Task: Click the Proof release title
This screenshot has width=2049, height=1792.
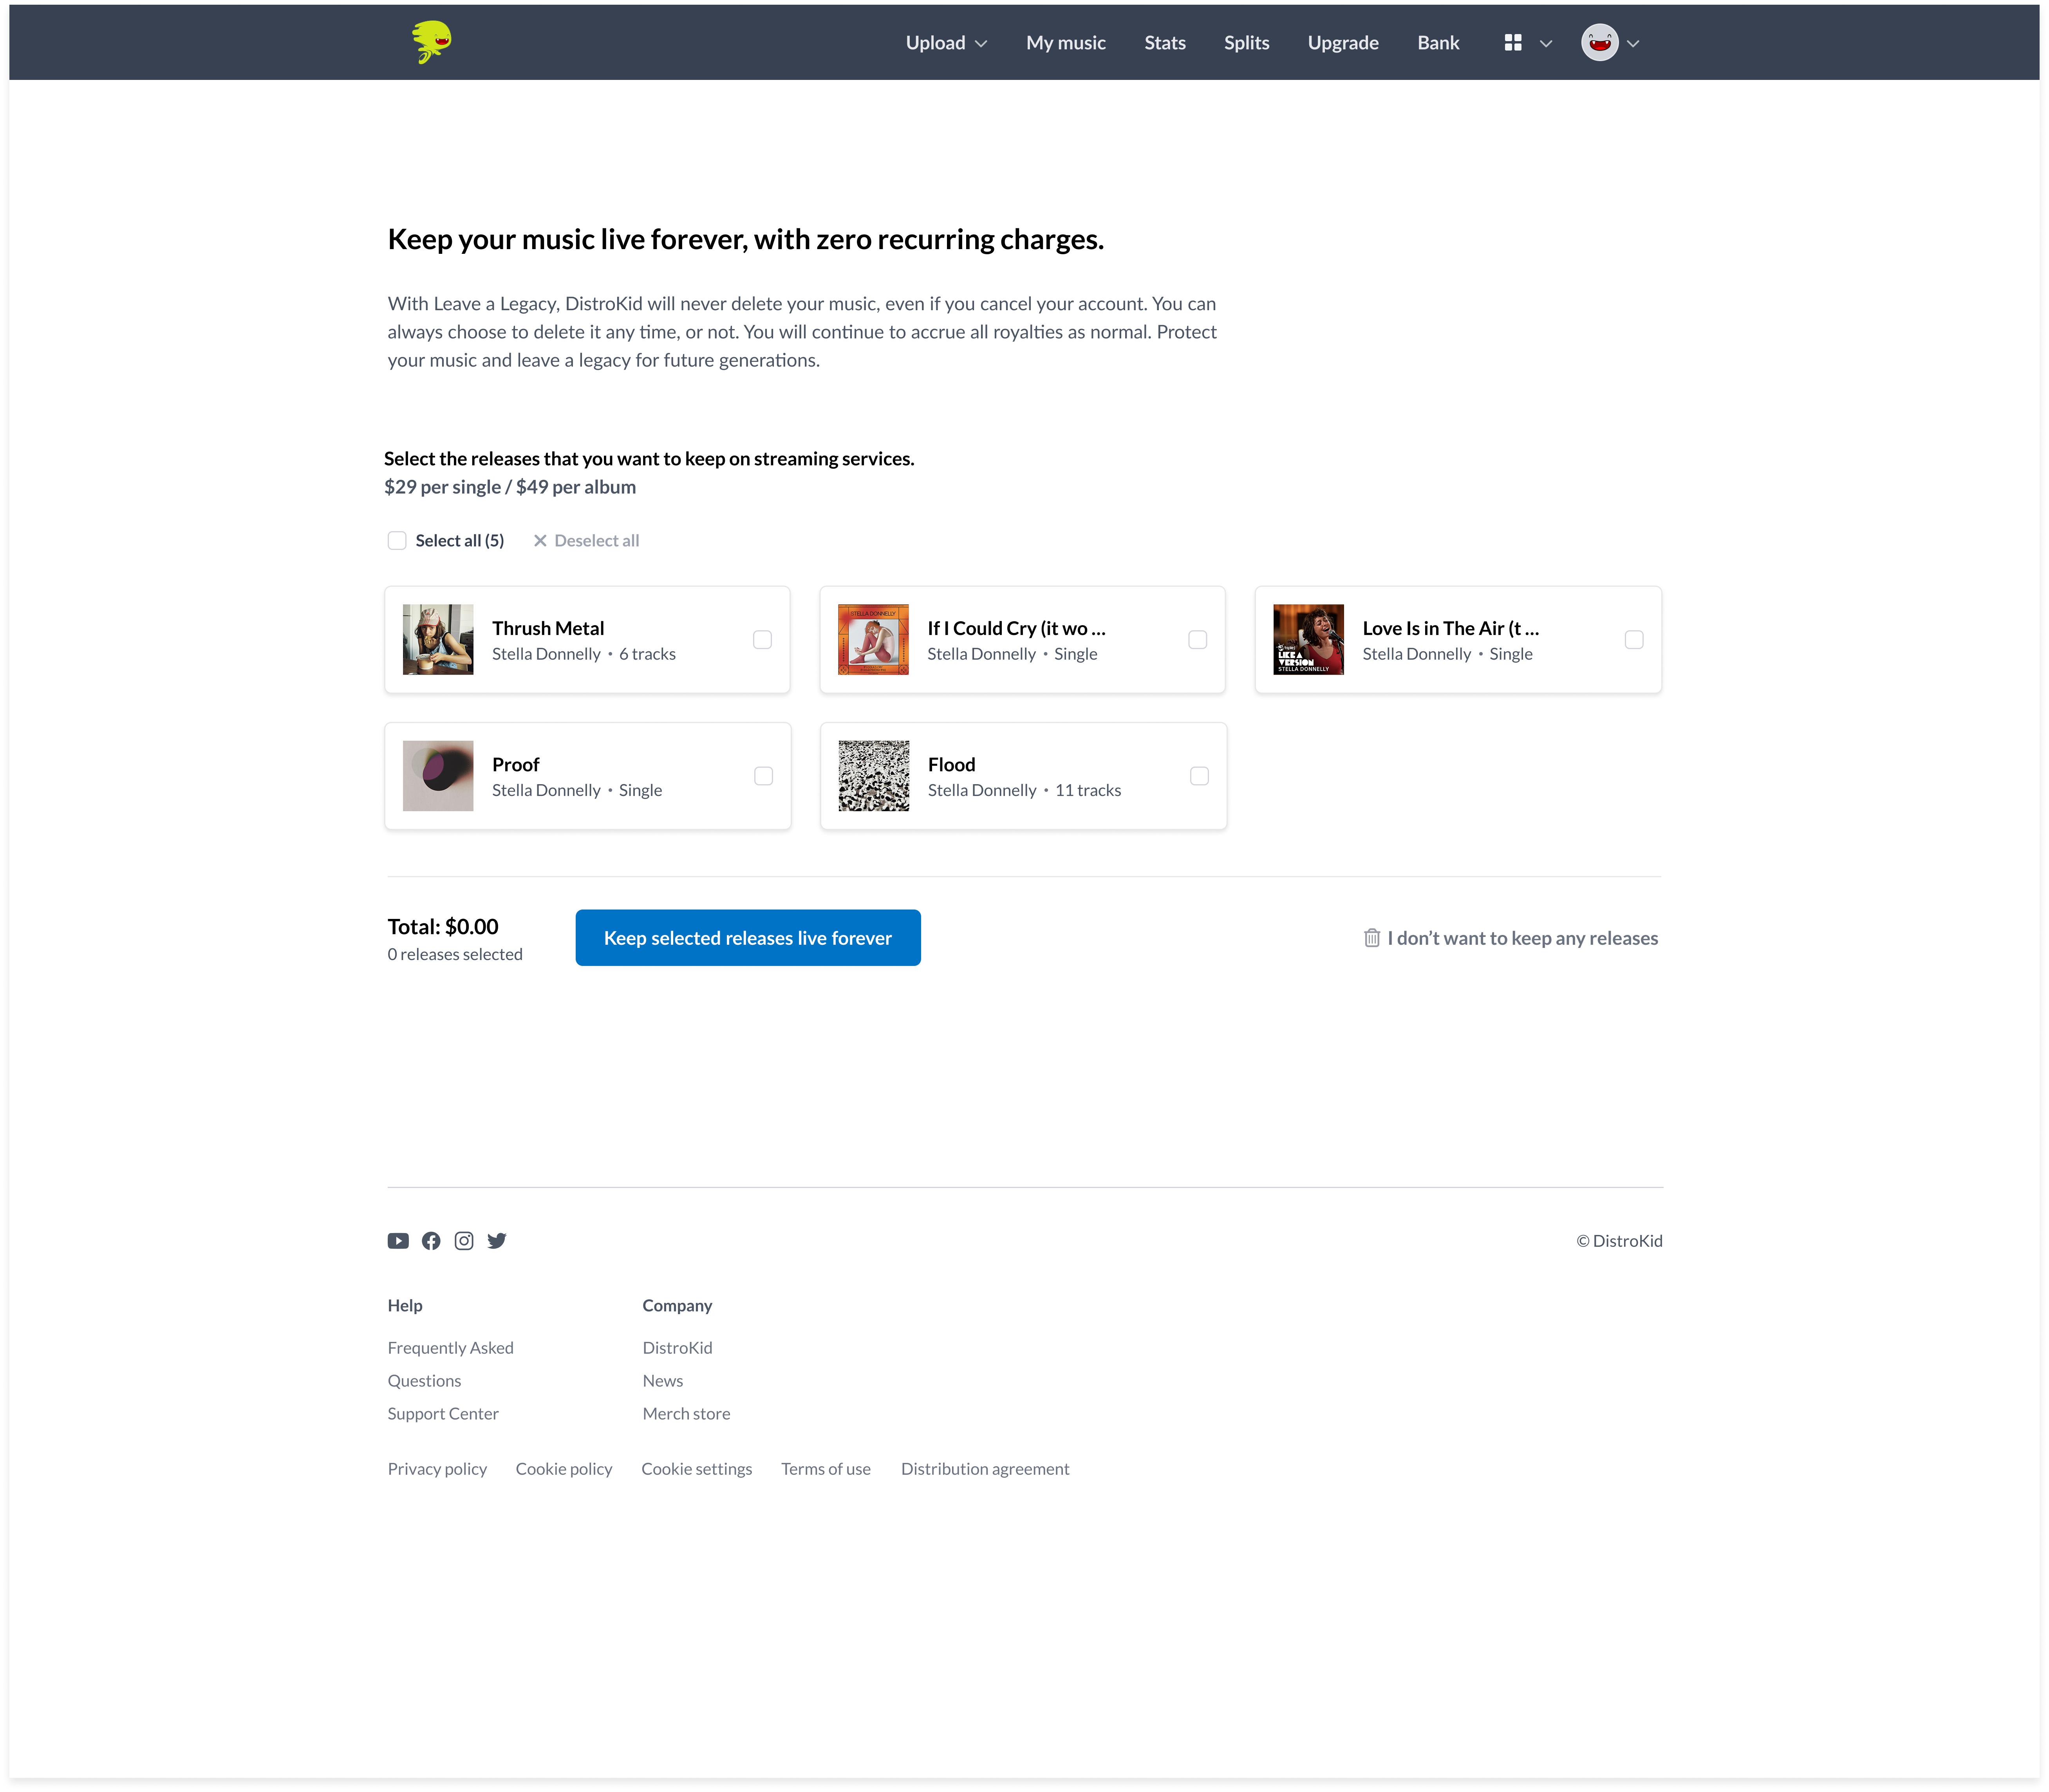Action: (516, 765)
